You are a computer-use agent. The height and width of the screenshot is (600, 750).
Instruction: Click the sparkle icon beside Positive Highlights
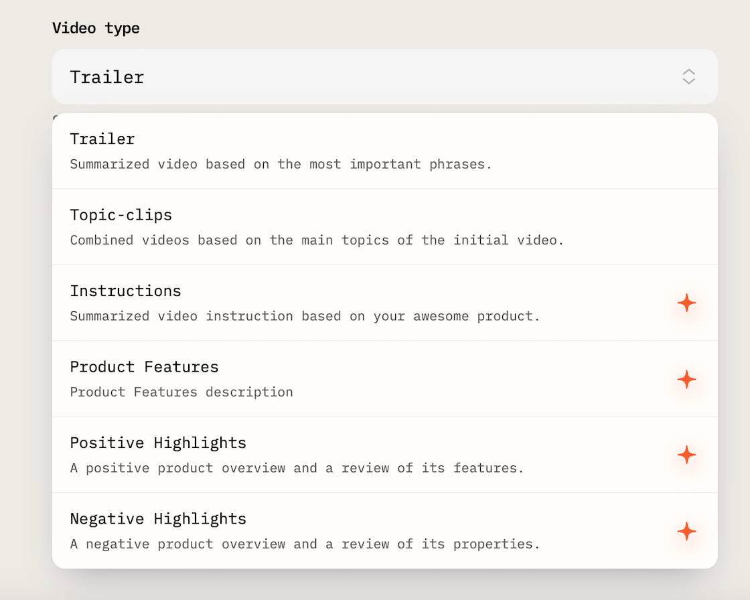686,455
